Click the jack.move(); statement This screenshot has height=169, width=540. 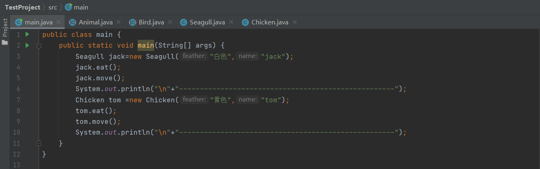point(100,78)
